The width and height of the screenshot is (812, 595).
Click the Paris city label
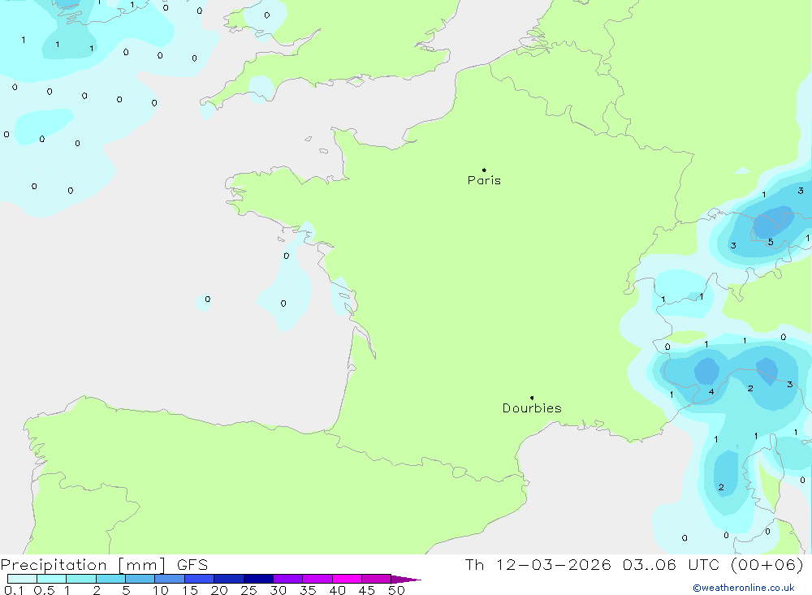pyautogui.click(x=484, y=180)
